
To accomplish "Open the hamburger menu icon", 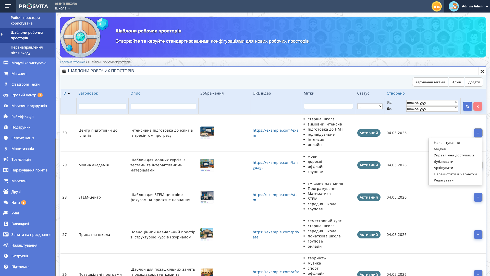I will [8, 6].
